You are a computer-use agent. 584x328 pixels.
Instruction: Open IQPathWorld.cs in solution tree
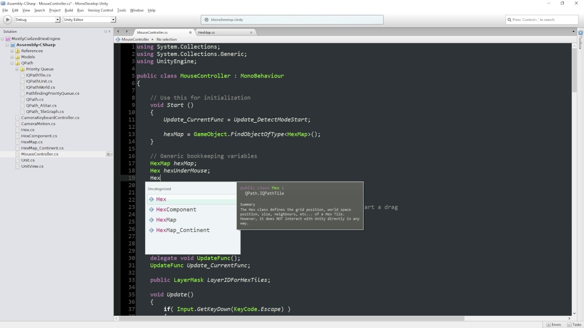pos(40,87)
